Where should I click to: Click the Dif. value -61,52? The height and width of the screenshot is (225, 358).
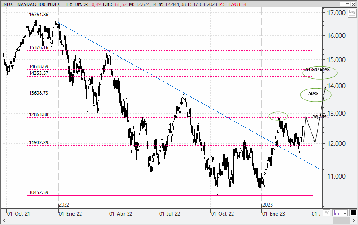coord(120,4)
